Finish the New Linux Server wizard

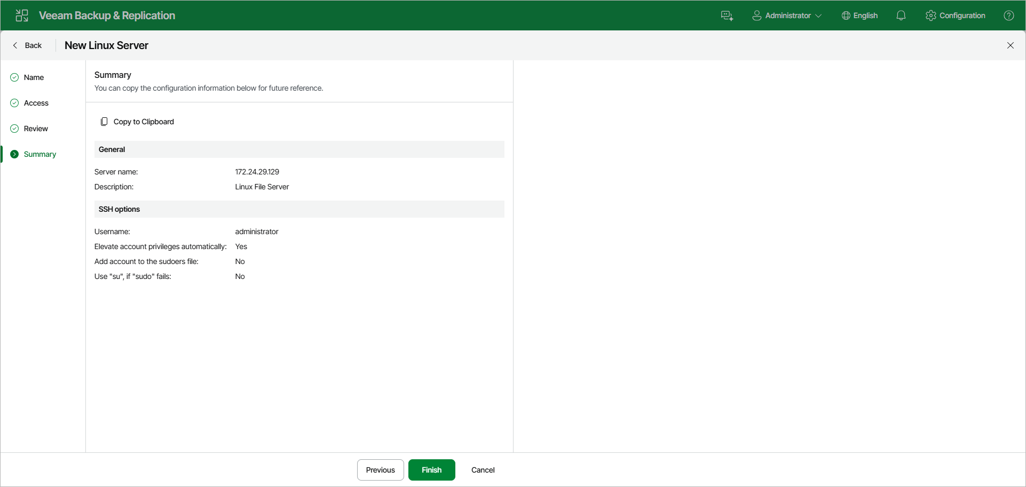pyautogui.click(x=432, y=470)
